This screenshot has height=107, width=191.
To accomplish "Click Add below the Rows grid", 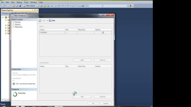I will click(x=82, y=60).
